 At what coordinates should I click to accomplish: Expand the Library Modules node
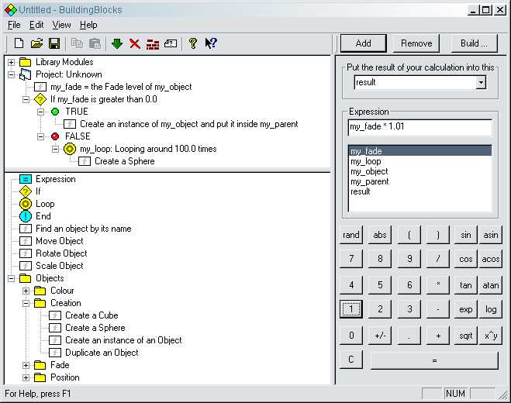point(11,62)
